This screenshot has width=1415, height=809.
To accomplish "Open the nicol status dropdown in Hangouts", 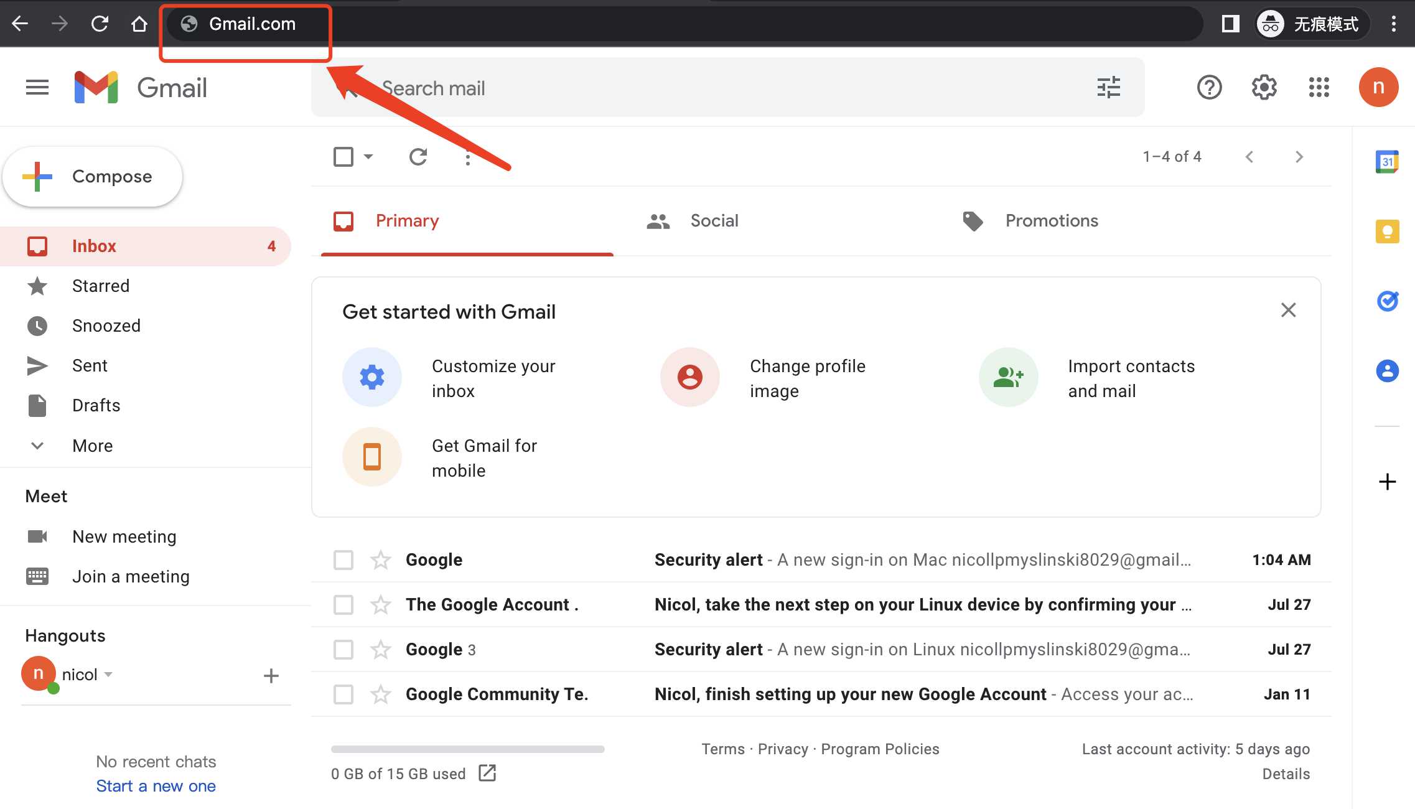I will click(x=110, y=675).
